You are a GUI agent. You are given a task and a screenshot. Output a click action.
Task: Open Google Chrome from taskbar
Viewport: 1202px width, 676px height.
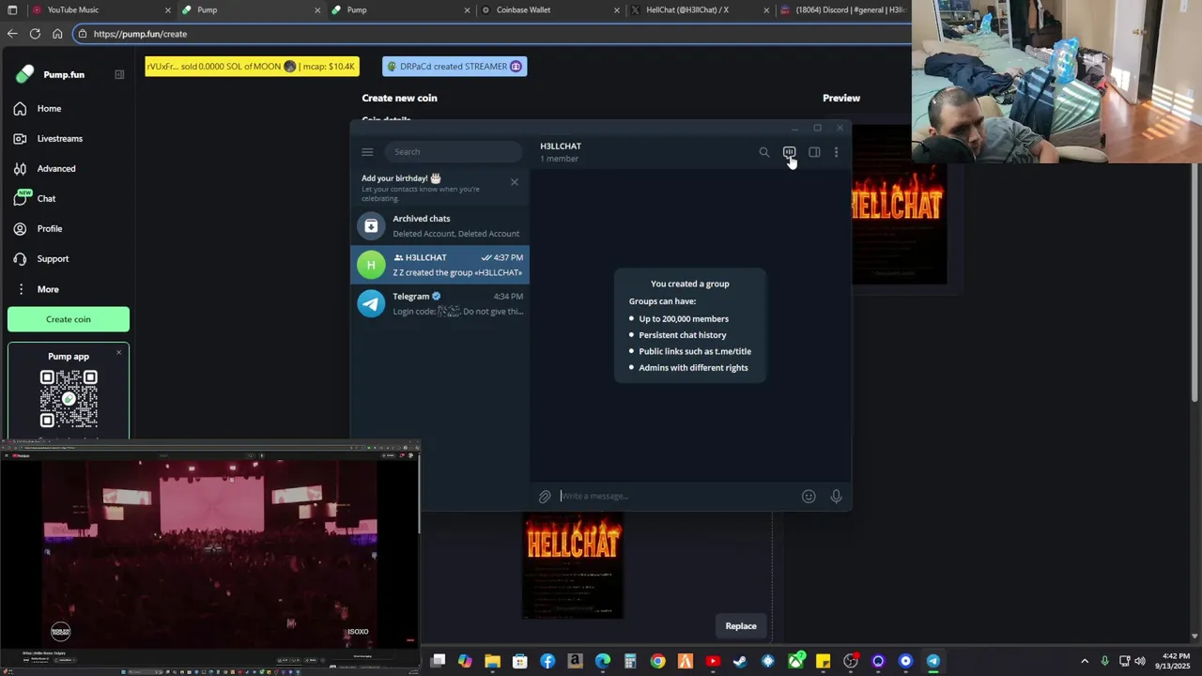[x=657, y=661]
